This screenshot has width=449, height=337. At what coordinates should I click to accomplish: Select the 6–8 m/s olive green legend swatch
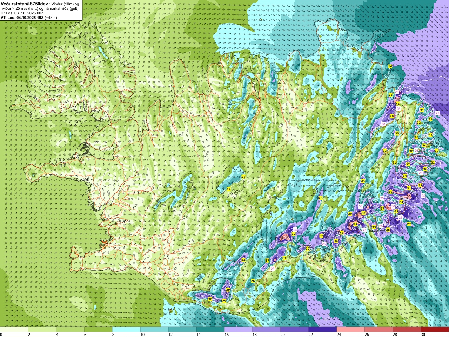coord(98,329)
